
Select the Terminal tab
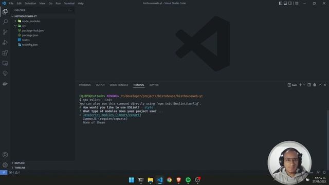pyautogui.click(x=139, y=85)
